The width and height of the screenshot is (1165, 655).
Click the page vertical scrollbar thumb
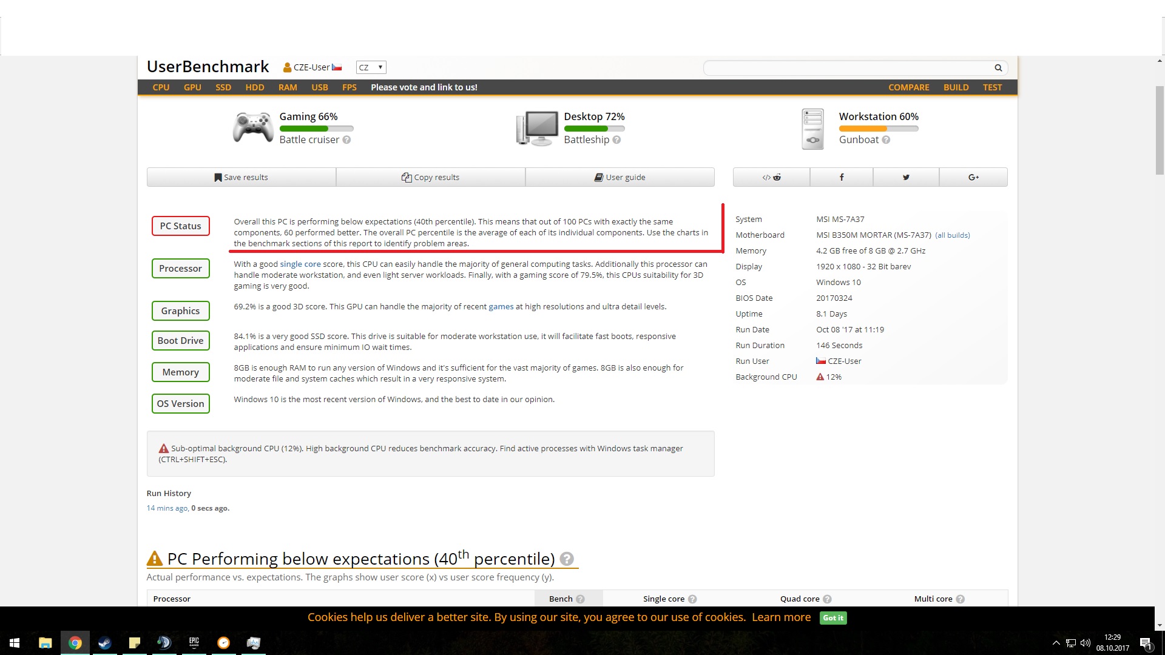(x=1160, y=130)
